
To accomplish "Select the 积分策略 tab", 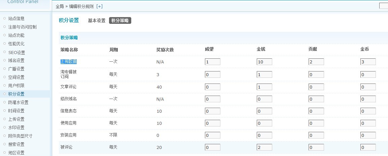I will pos(120,20).
